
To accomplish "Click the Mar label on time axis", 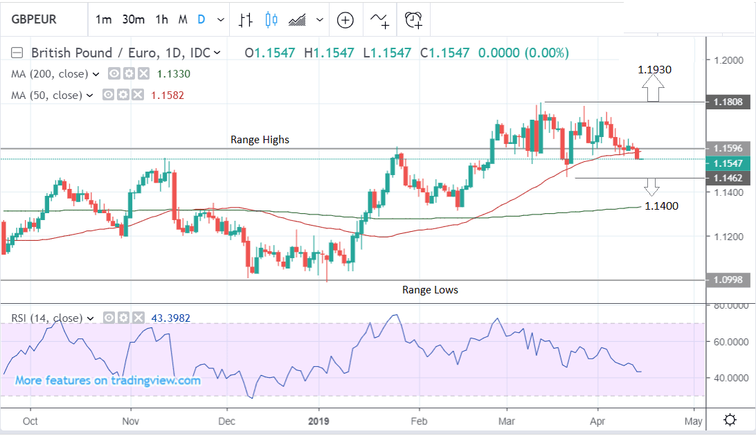I will point(506,421).
